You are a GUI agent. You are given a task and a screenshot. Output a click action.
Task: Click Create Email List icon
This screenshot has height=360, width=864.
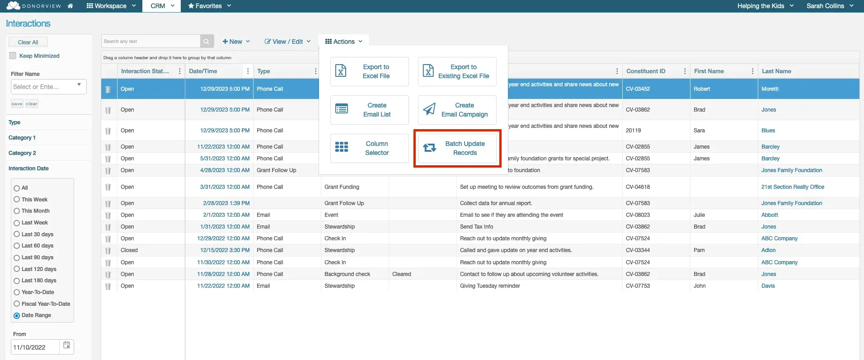click(342, 109)
